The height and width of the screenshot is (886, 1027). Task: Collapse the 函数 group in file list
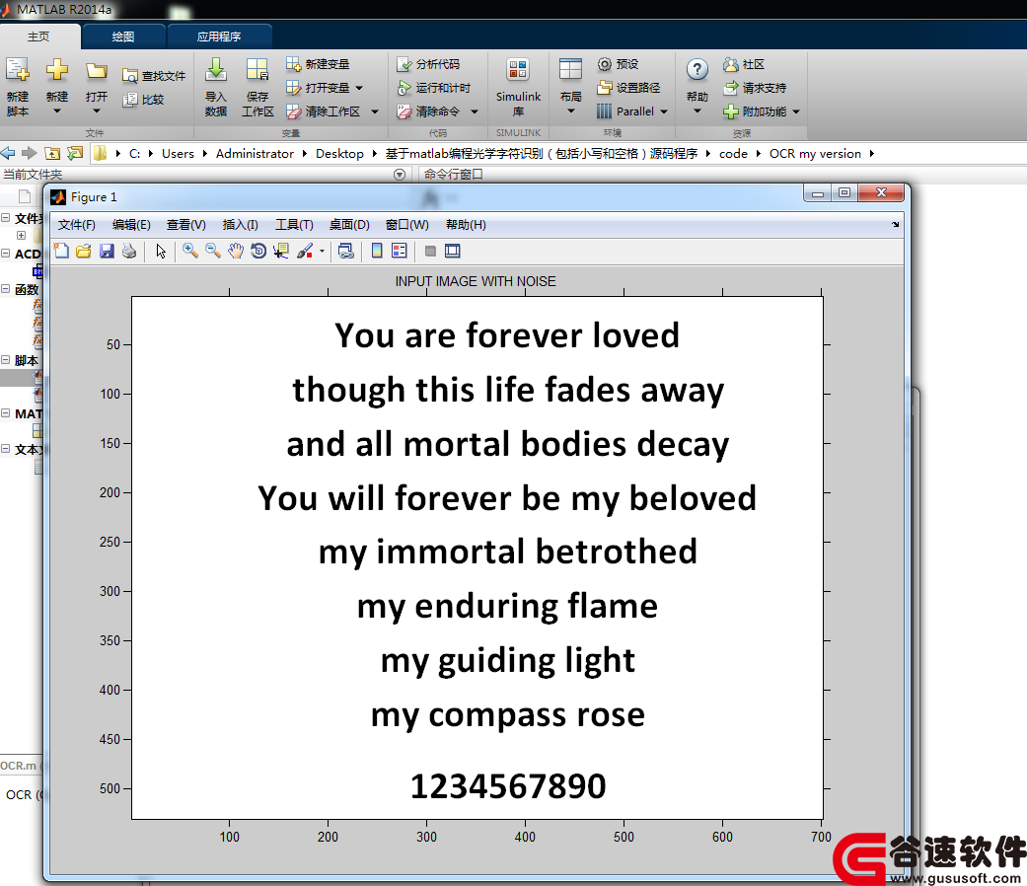pyautogui.click(x=5, y=289)
